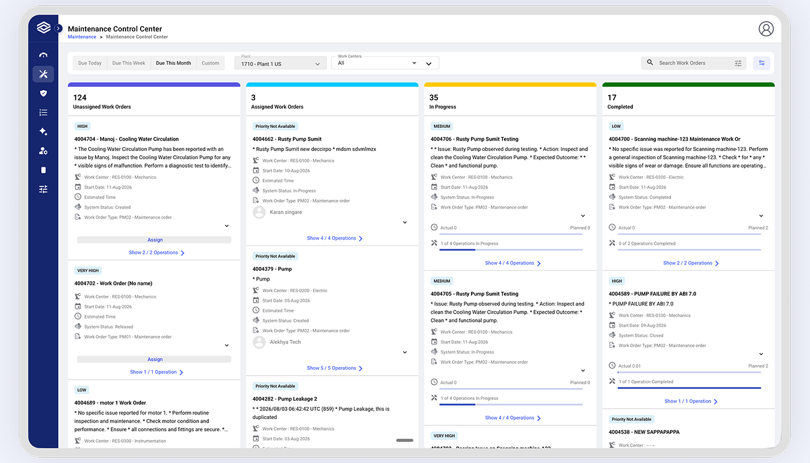Image resolution: width=810 pixels, height=463 pixels.
Task: Open card '4004379 - Pump'
Action: click(272, 269)
